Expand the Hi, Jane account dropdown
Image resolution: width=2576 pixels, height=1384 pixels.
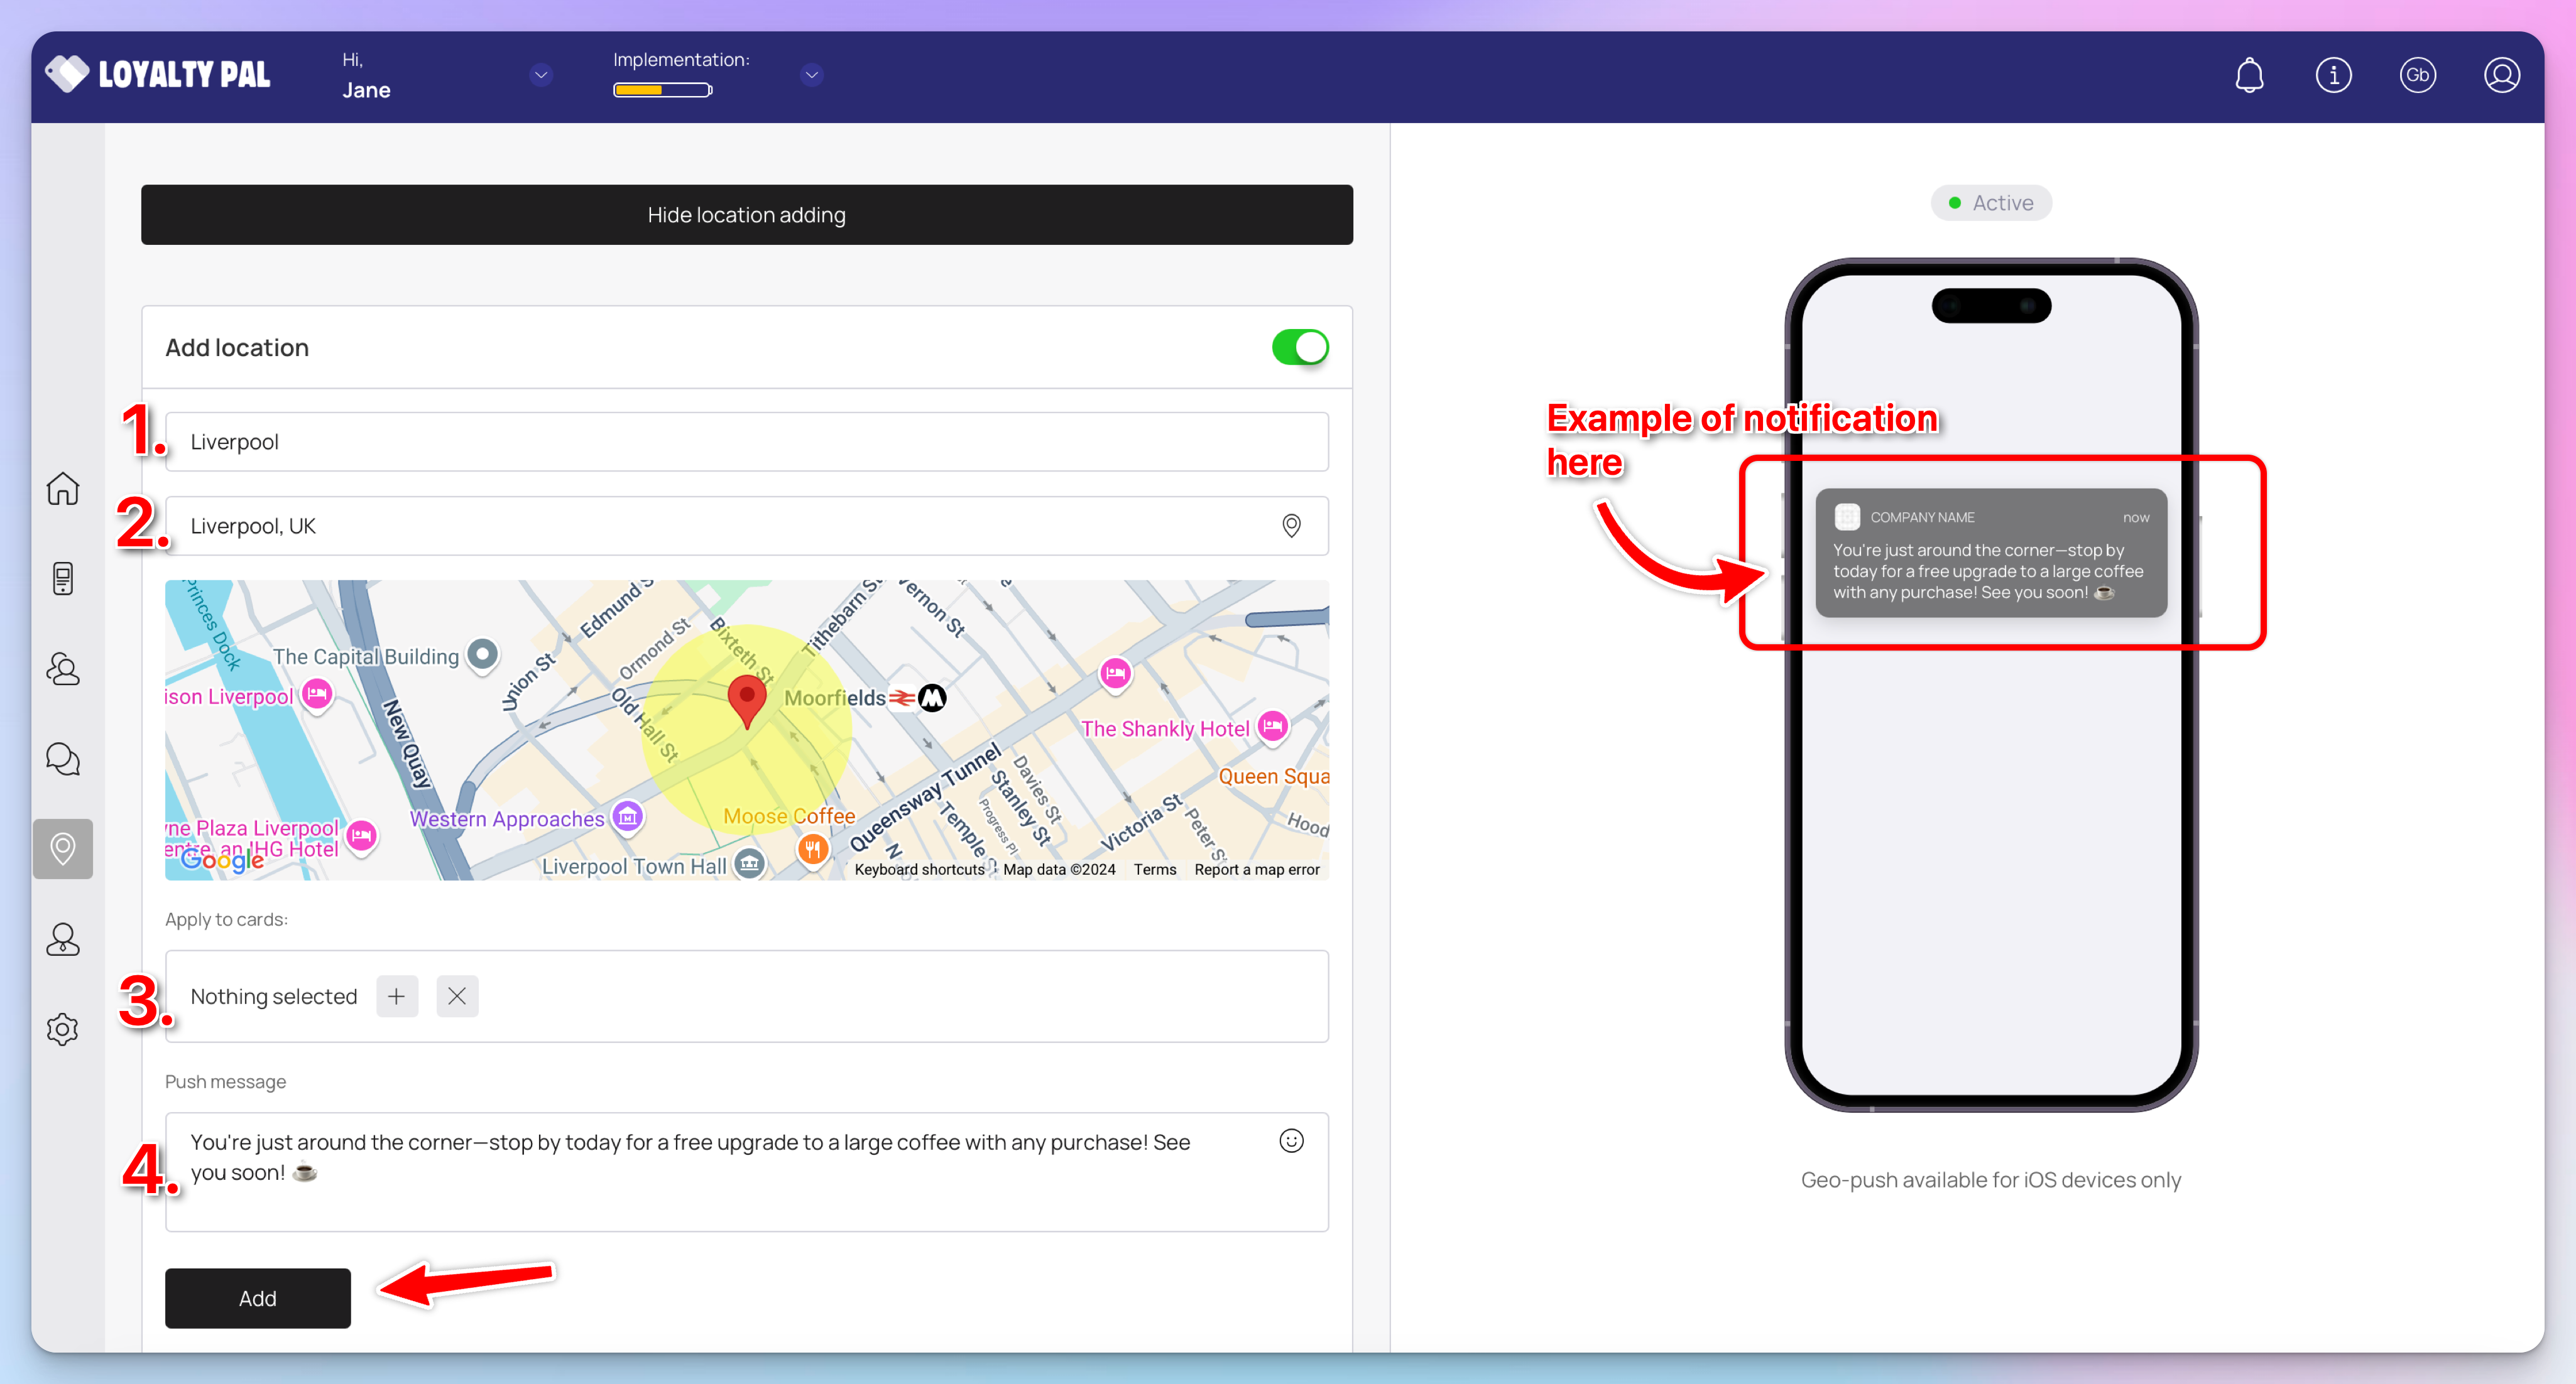(541, 75)
